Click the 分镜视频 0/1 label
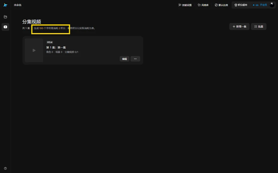 (x=71, y=52)
